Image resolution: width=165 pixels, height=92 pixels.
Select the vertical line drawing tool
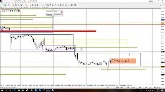click(7, 7)
